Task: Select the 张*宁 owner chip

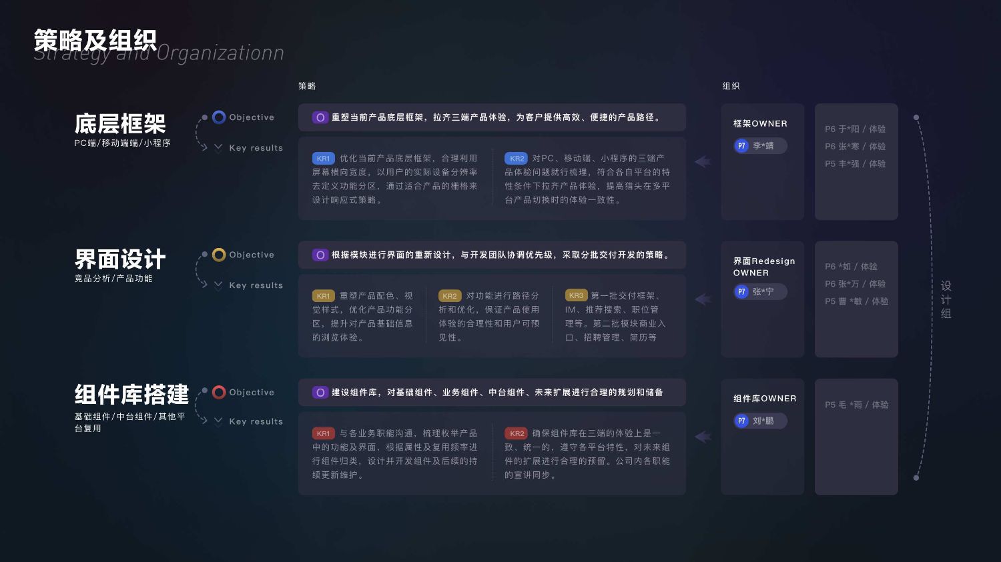Action: pyautogui.click(x=760, y=291)
